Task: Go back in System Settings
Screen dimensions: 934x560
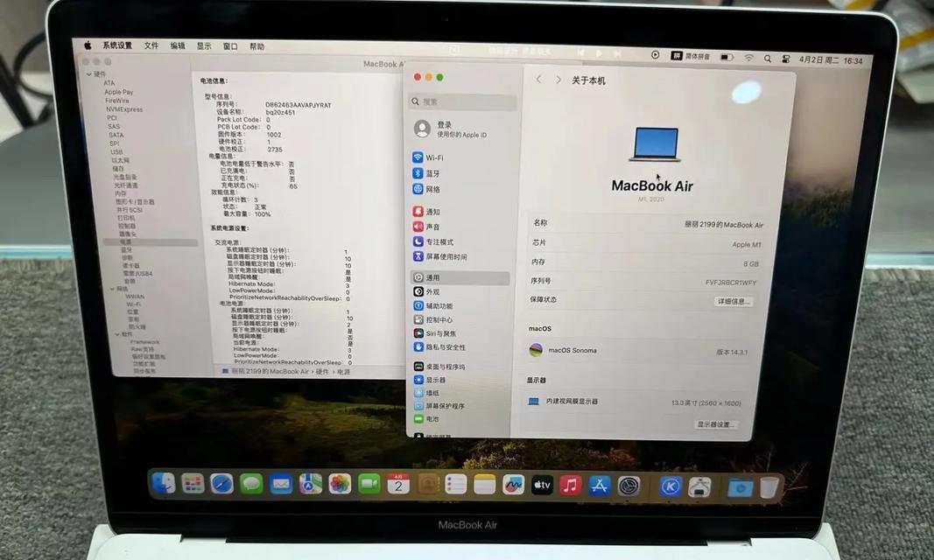Action: pos(538,79)
